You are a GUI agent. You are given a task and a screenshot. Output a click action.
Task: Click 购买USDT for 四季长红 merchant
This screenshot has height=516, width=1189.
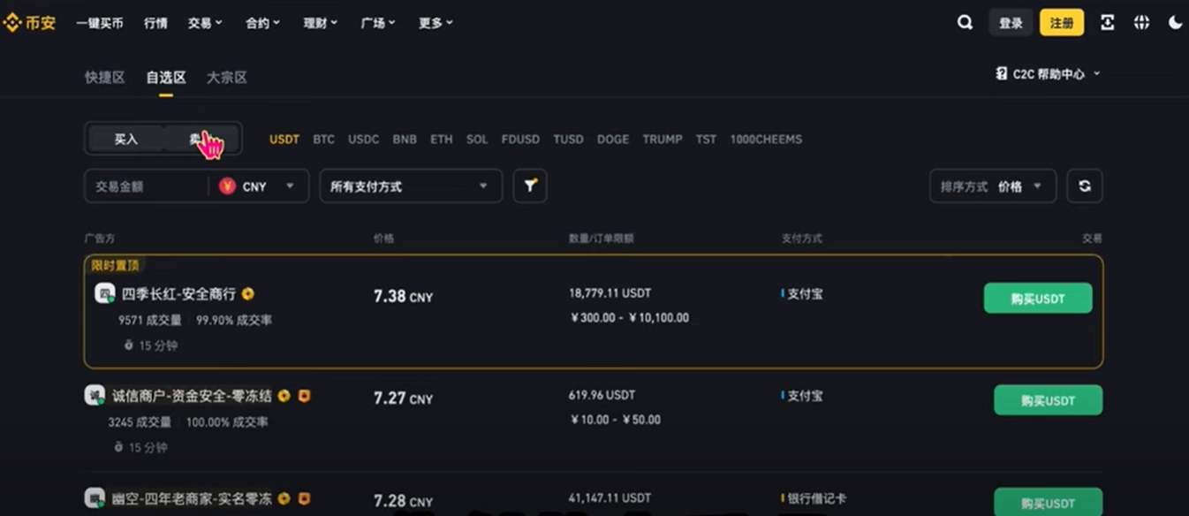click(1038, 299)
